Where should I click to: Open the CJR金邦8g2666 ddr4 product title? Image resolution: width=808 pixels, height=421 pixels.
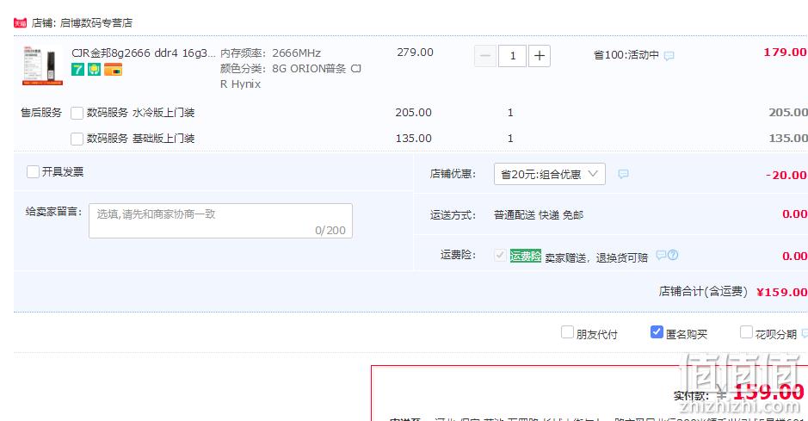tap(143, 53)
